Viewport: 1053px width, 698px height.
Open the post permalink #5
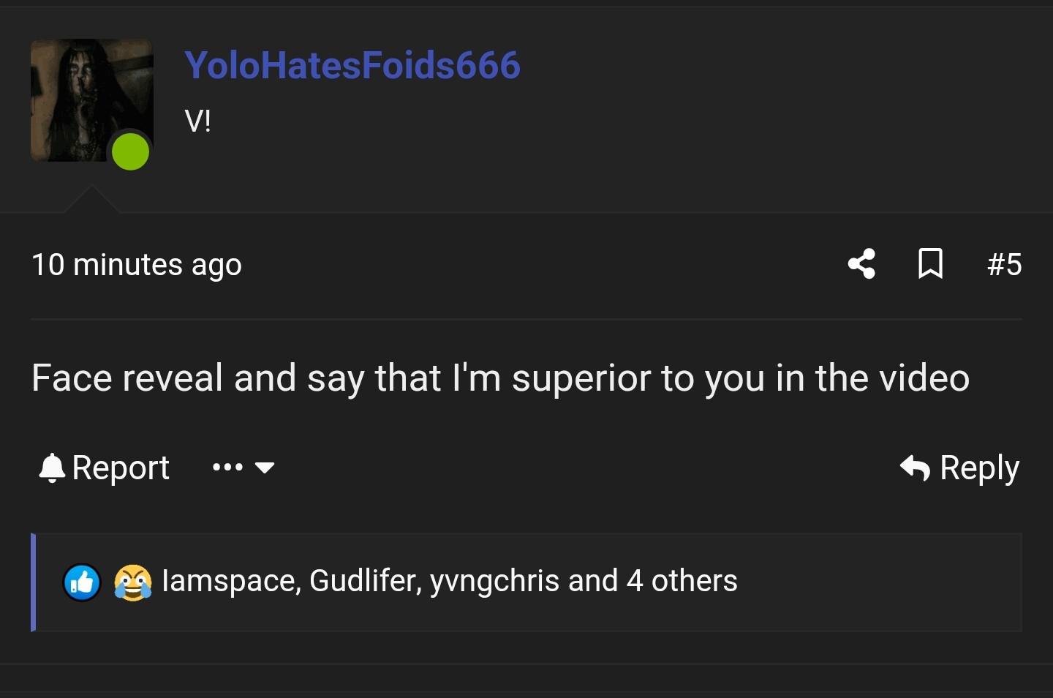[x=1004, y=264]
